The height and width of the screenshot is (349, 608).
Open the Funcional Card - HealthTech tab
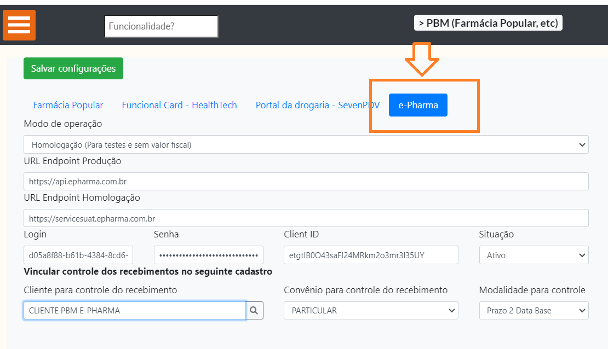179,105
